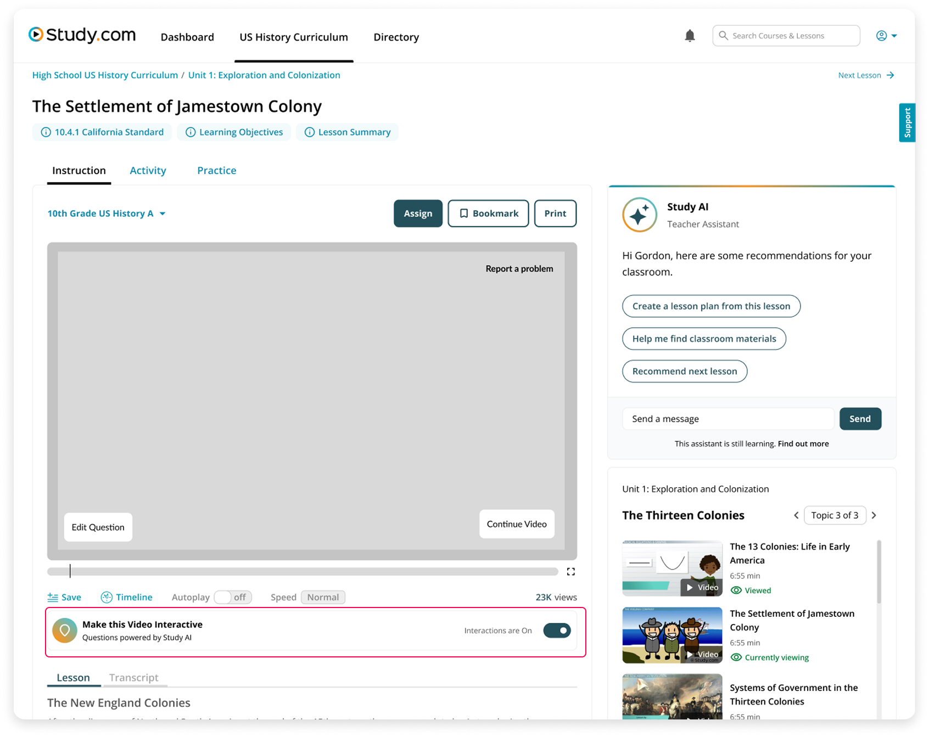Click the Currently viewing eye icon
Screen dimensions: 929x737
pos(736,657)
